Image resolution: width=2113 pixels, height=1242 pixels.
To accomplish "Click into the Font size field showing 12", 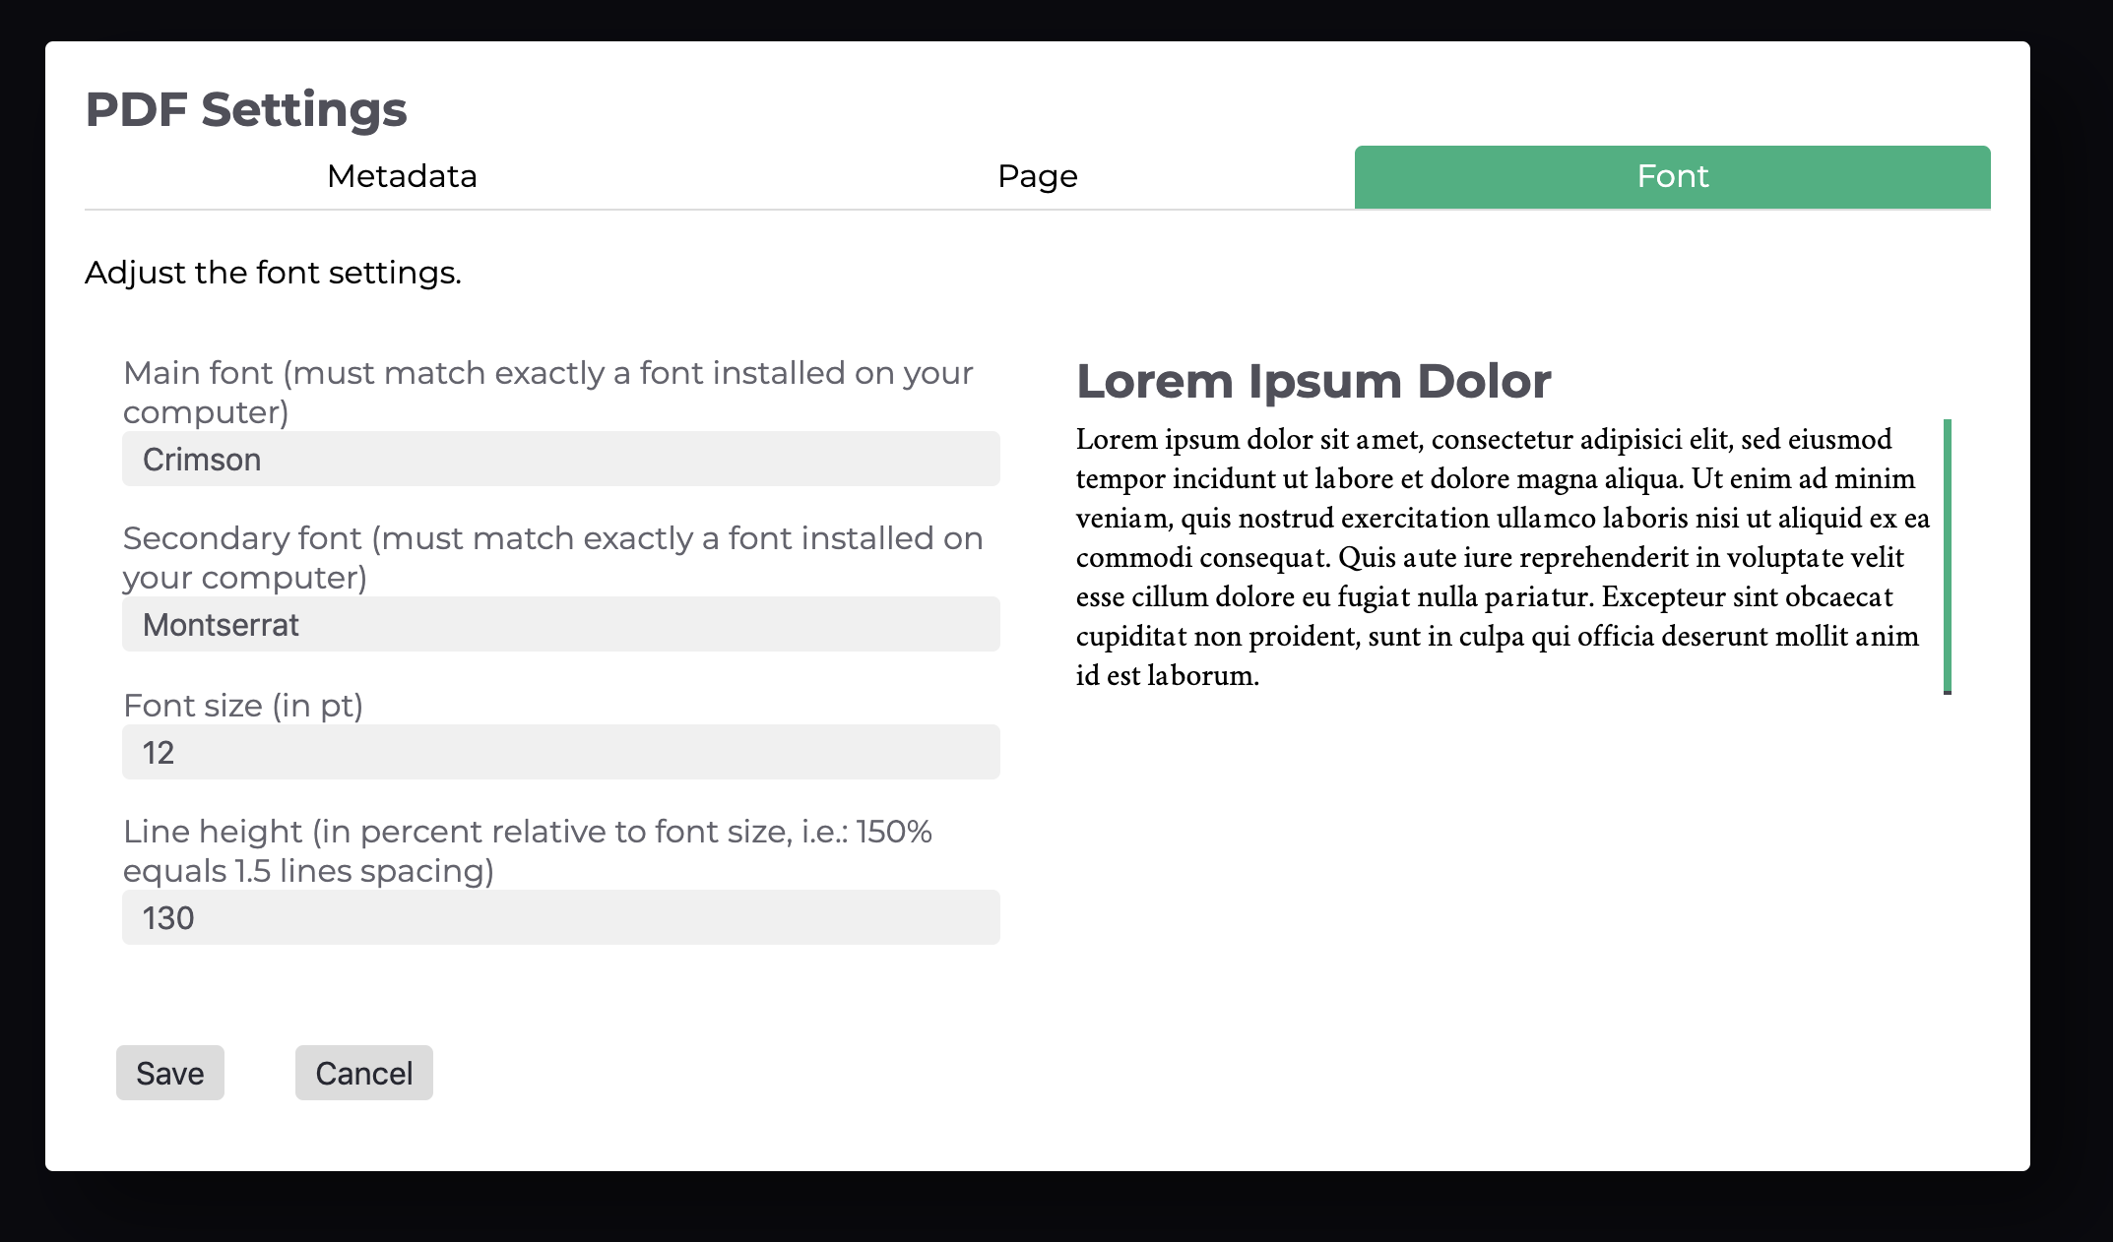I will (560, 752).
